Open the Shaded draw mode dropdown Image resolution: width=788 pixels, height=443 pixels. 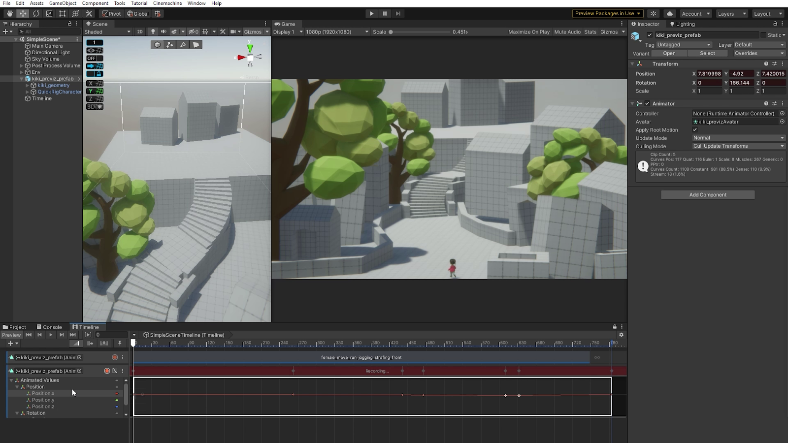pyautogui.click(x=107, y=32)
